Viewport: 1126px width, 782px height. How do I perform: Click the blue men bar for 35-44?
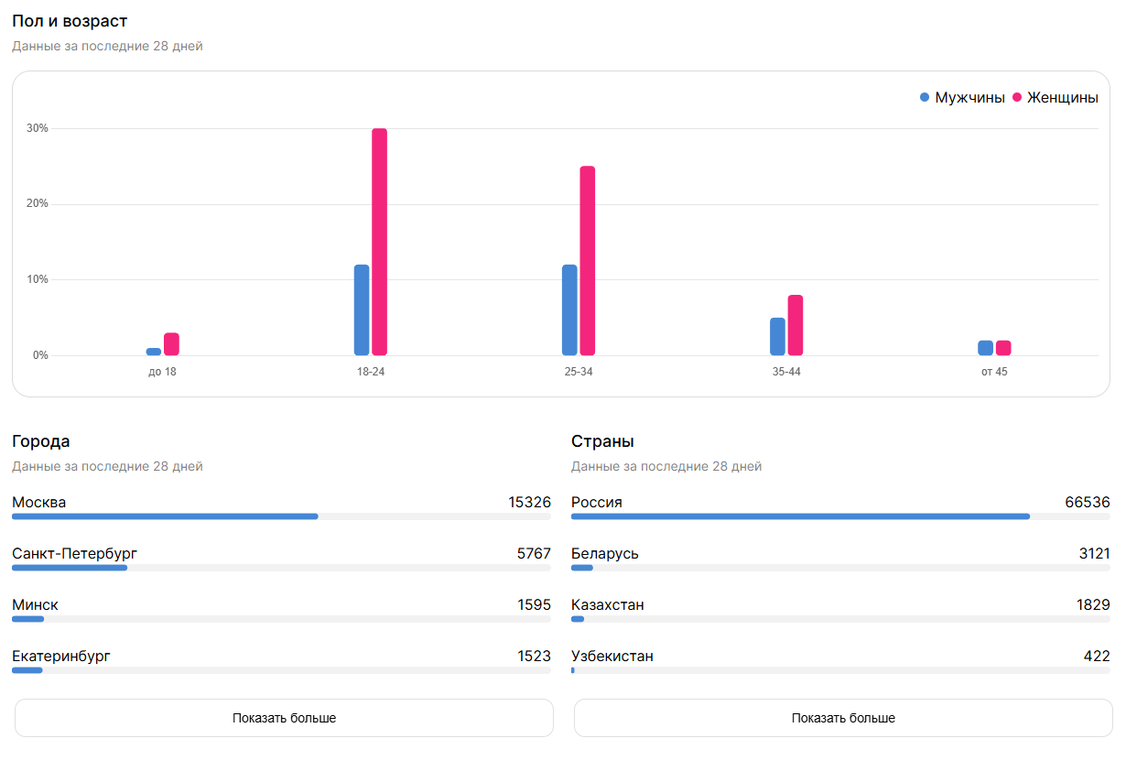[x=777, y=336]
